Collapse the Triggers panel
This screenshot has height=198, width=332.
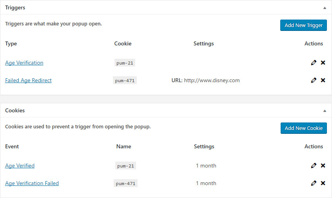[x=325, y=8]
